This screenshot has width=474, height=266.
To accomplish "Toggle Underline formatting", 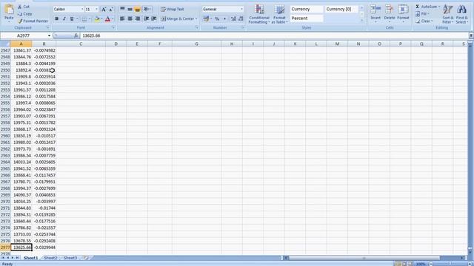I will point(72,18).
